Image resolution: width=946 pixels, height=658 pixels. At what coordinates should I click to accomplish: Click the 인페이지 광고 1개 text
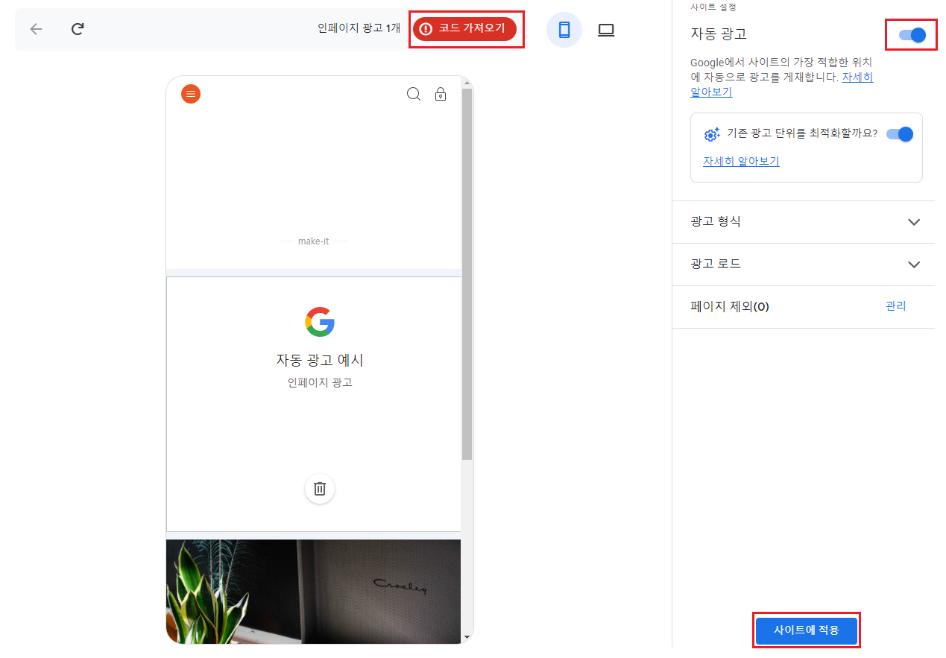point(359,29)
